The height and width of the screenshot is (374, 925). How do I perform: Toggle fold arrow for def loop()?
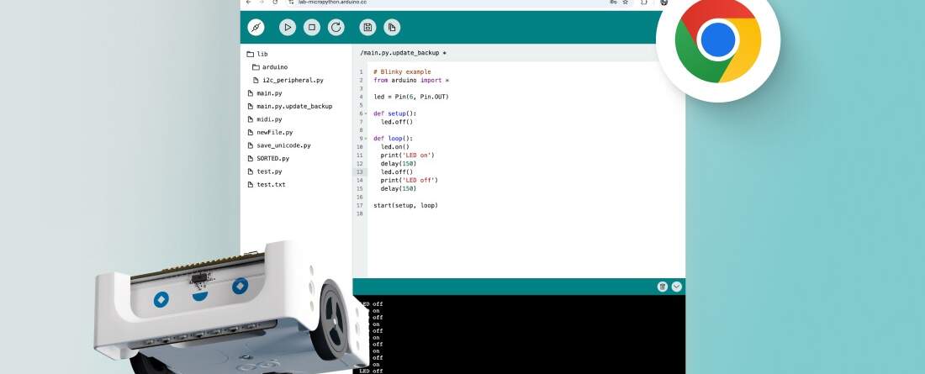coord(366,139)
